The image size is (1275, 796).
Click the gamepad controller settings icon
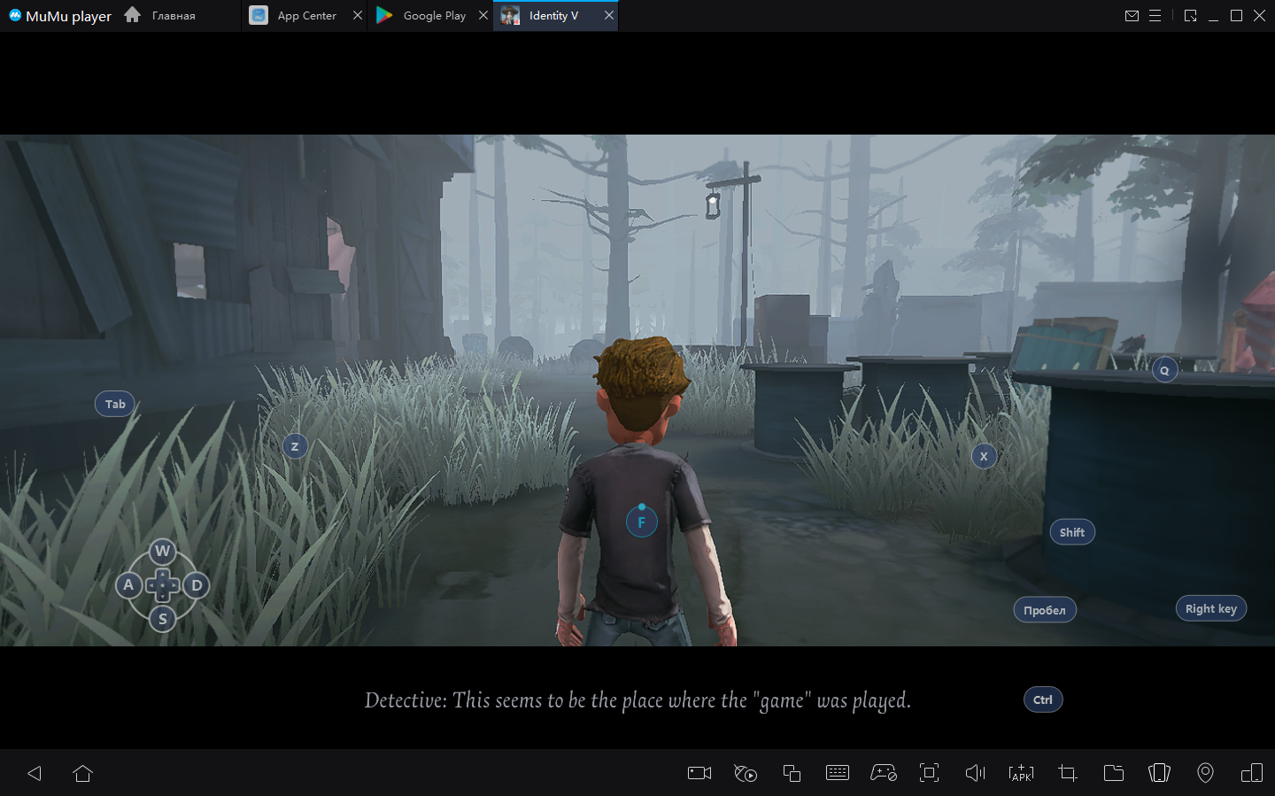(x=883, y=773)
